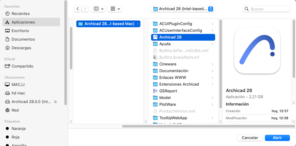Click the Descargas download arrow icon
Image resolution: width=296 pixels, height=146 pixels.
(7, 48)
